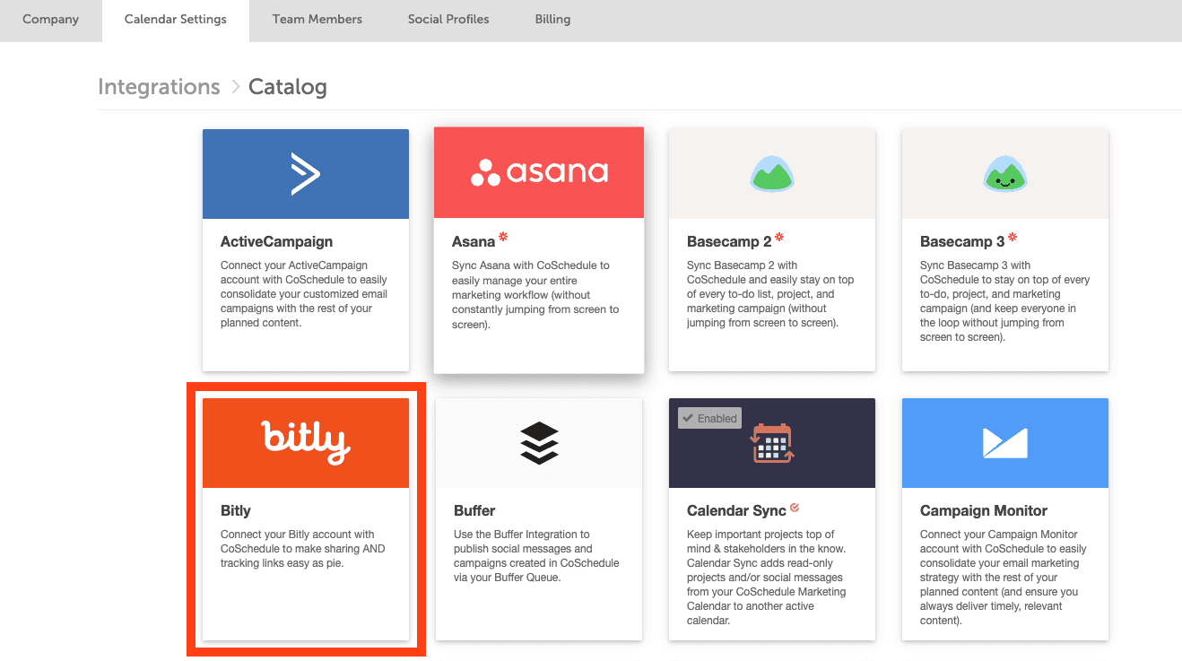The image size is (1182, 661).
Task: Click the Catalog breadcrumb text
Action: 288,87
